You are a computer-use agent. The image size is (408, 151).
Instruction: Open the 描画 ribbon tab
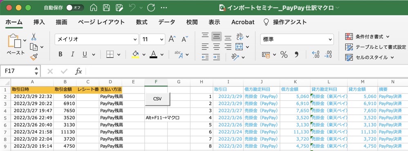[x=61, y=22]
